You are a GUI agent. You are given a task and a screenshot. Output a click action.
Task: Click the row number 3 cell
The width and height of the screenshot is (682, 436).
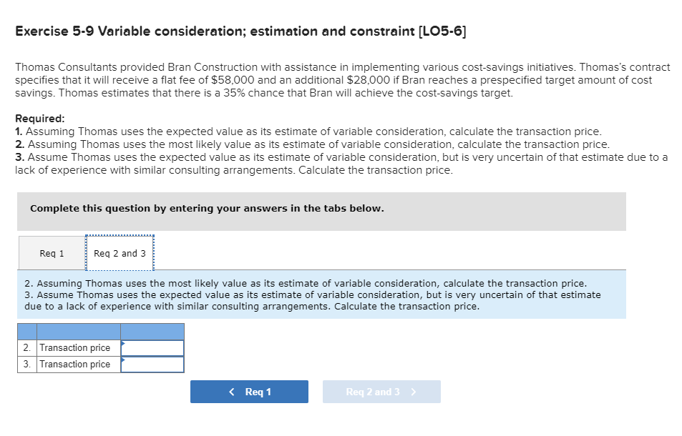pos(26,364)
